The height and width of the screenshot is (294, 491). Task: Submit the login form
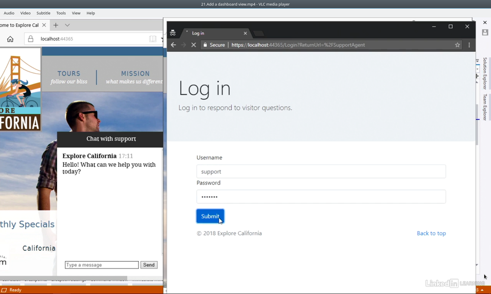pos(210,216)
